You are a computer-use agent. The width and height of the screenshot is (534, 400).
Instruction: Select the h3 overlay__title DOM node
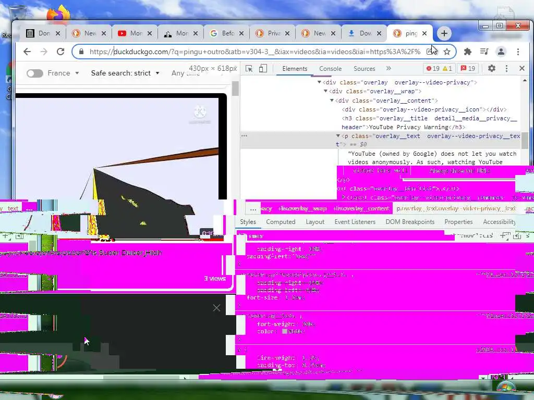[x=429, y=123]
